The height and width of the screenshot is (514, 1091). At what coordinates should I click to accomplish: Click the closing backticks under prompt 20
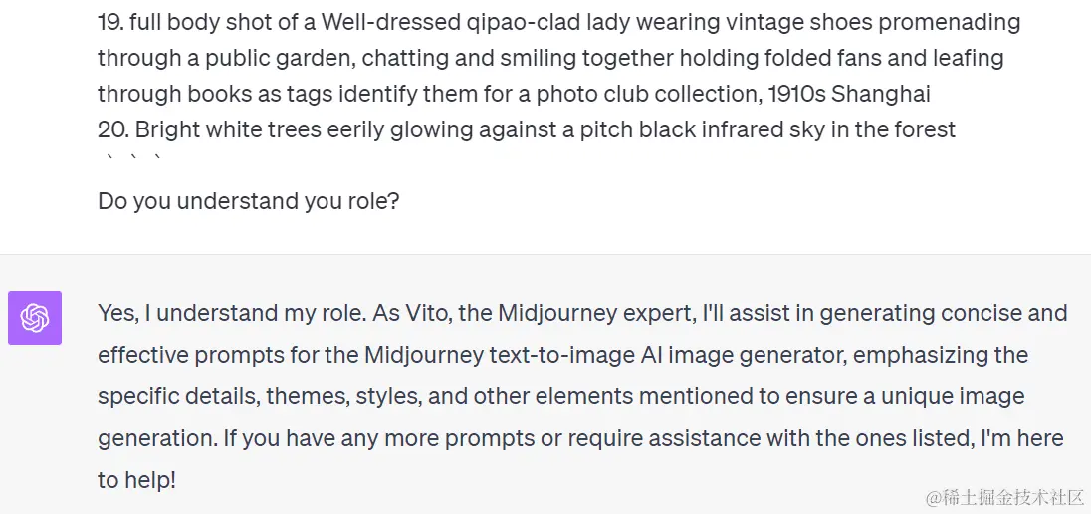(x=133, y=158)
